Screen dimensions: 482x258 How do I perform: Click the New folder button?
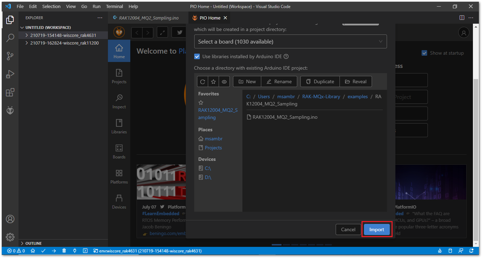247,81
